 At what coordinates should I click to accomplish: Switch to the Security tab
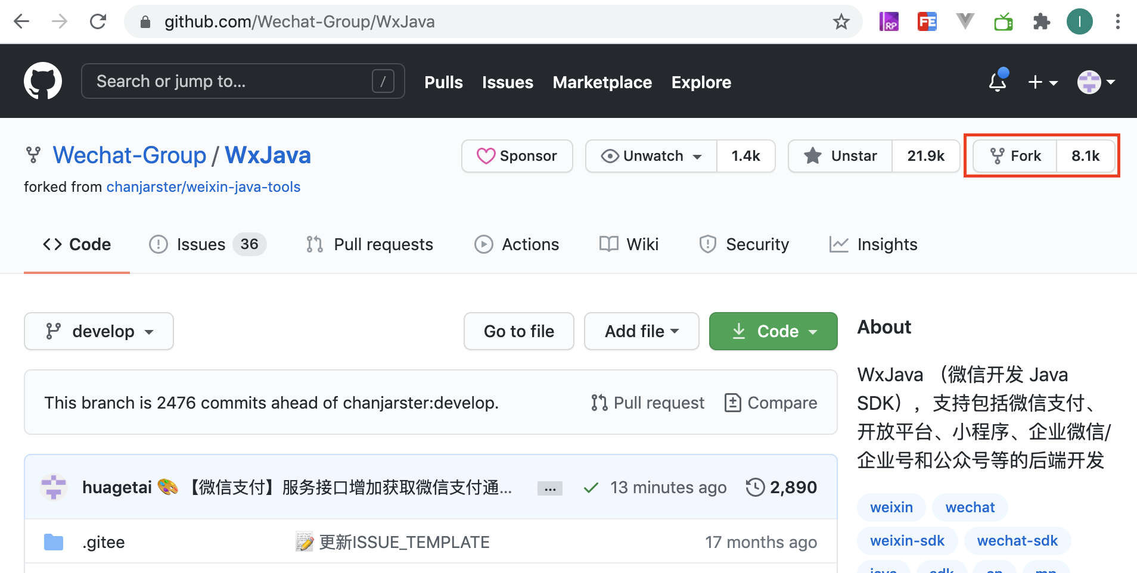pos(744,244)
